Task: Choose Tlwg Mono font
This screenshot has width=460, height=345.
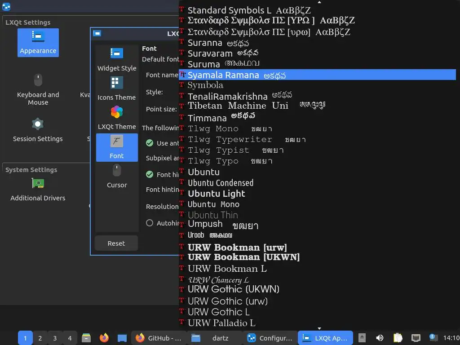Action: [317, 128]
